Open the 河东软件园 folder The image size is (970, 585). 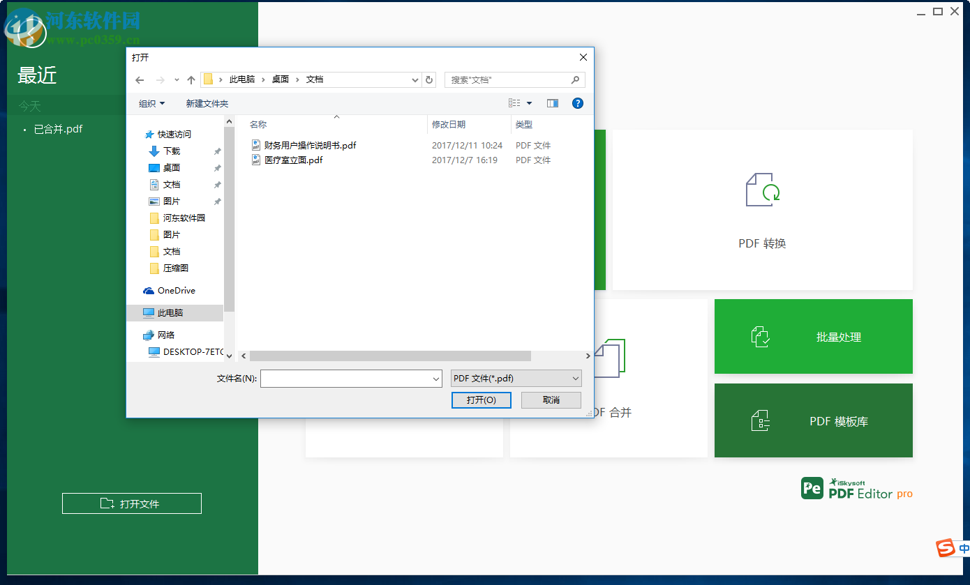pyautogui.click(x=183, y=218)
